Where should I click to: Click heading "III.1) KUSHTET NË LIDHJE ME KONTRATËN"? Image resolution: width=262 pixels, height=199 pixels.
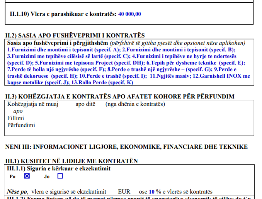(71, 161)
